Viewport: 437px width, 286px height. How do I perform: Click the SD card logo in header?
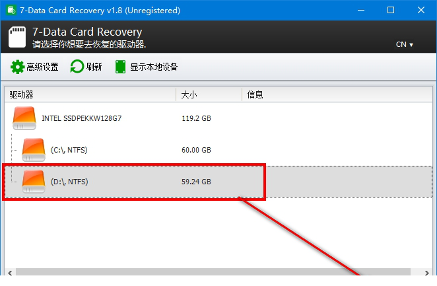[17, 37]
